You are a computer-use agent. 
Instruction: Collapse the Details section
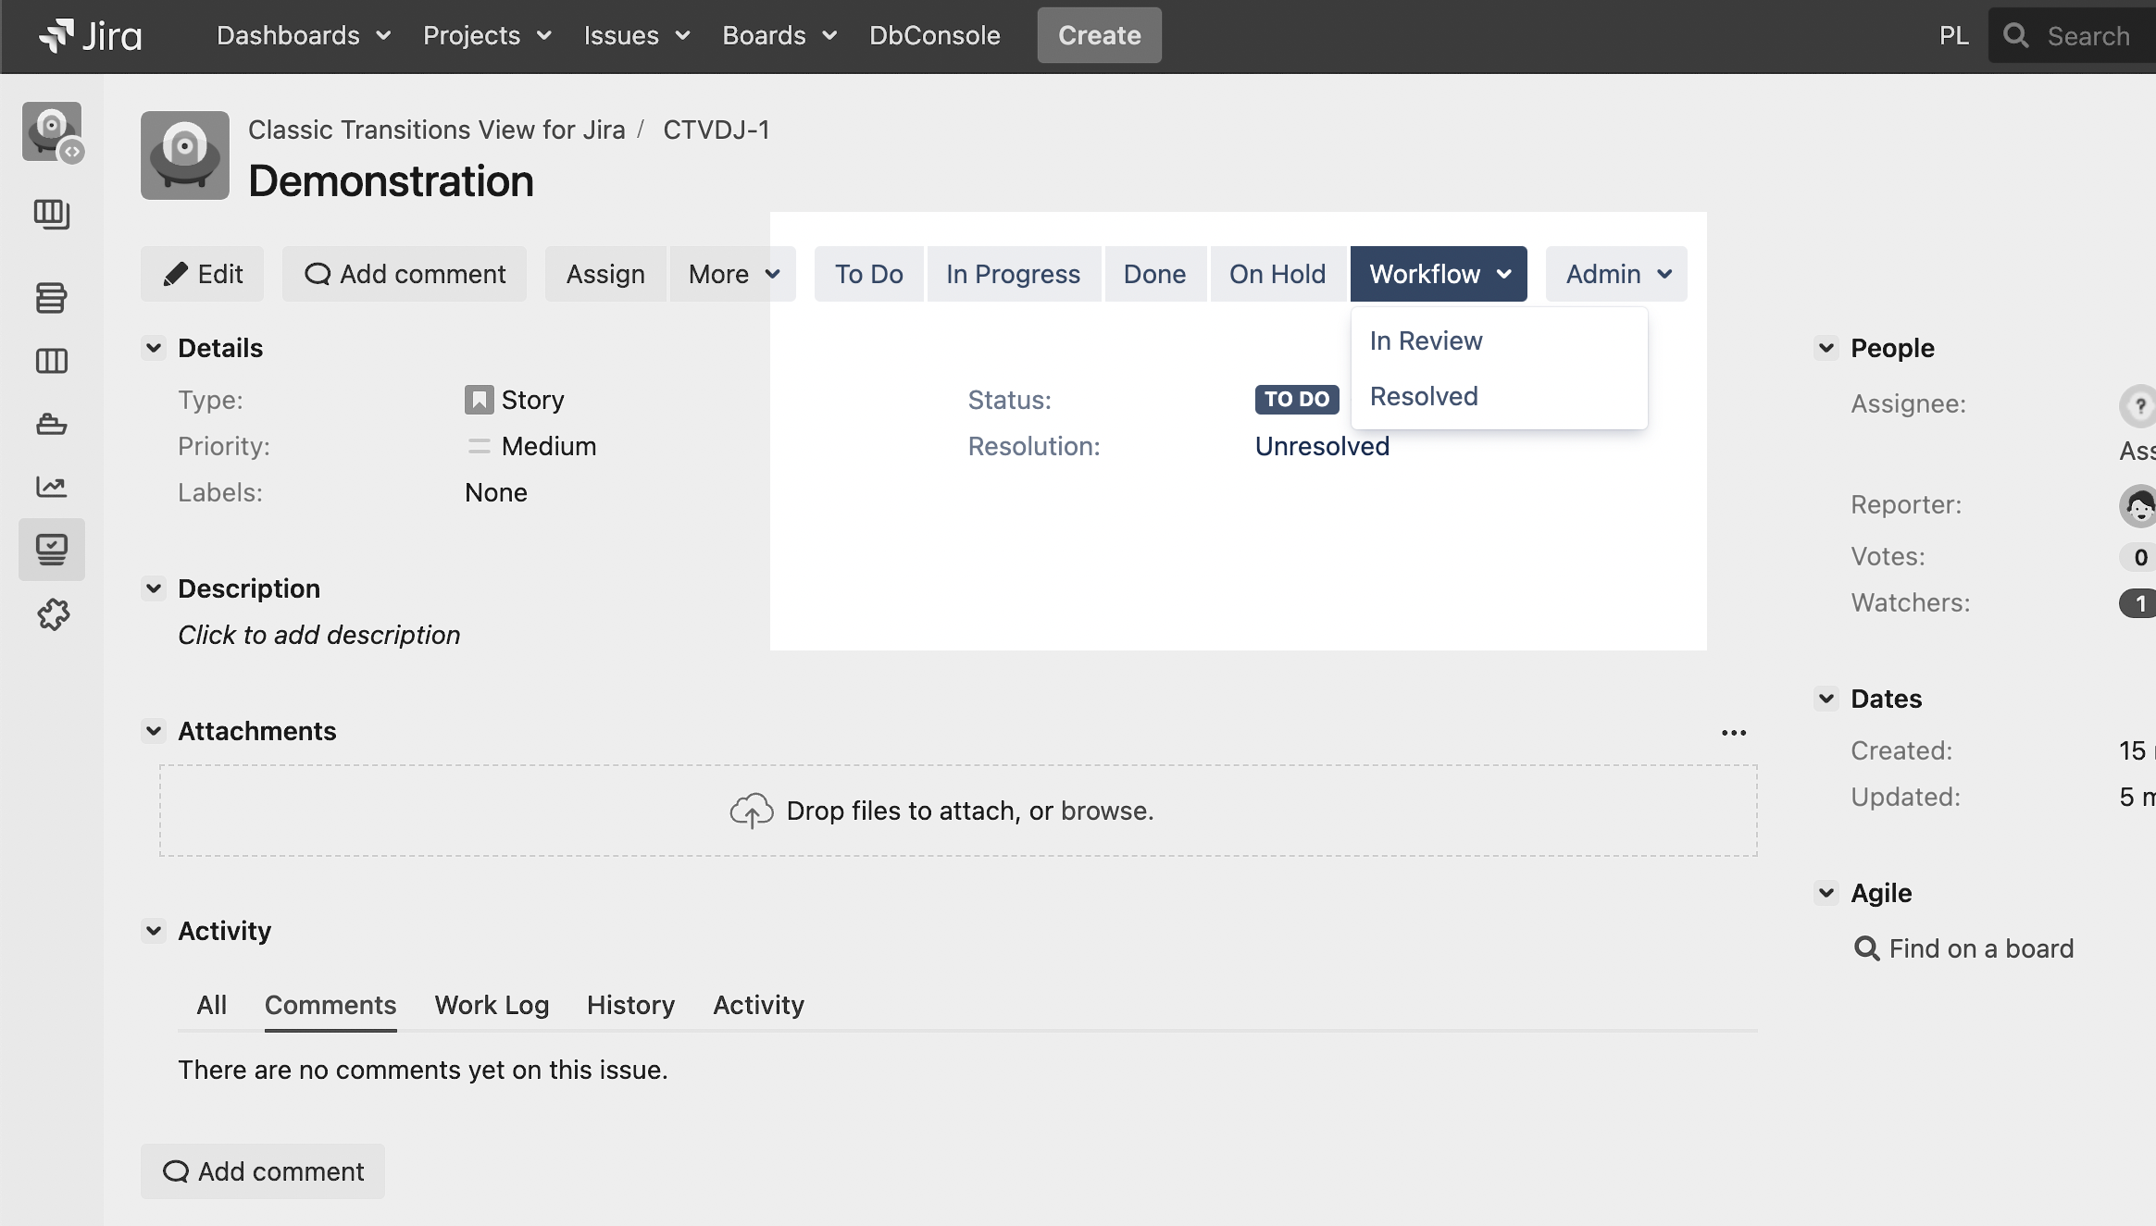coord(154,348)
